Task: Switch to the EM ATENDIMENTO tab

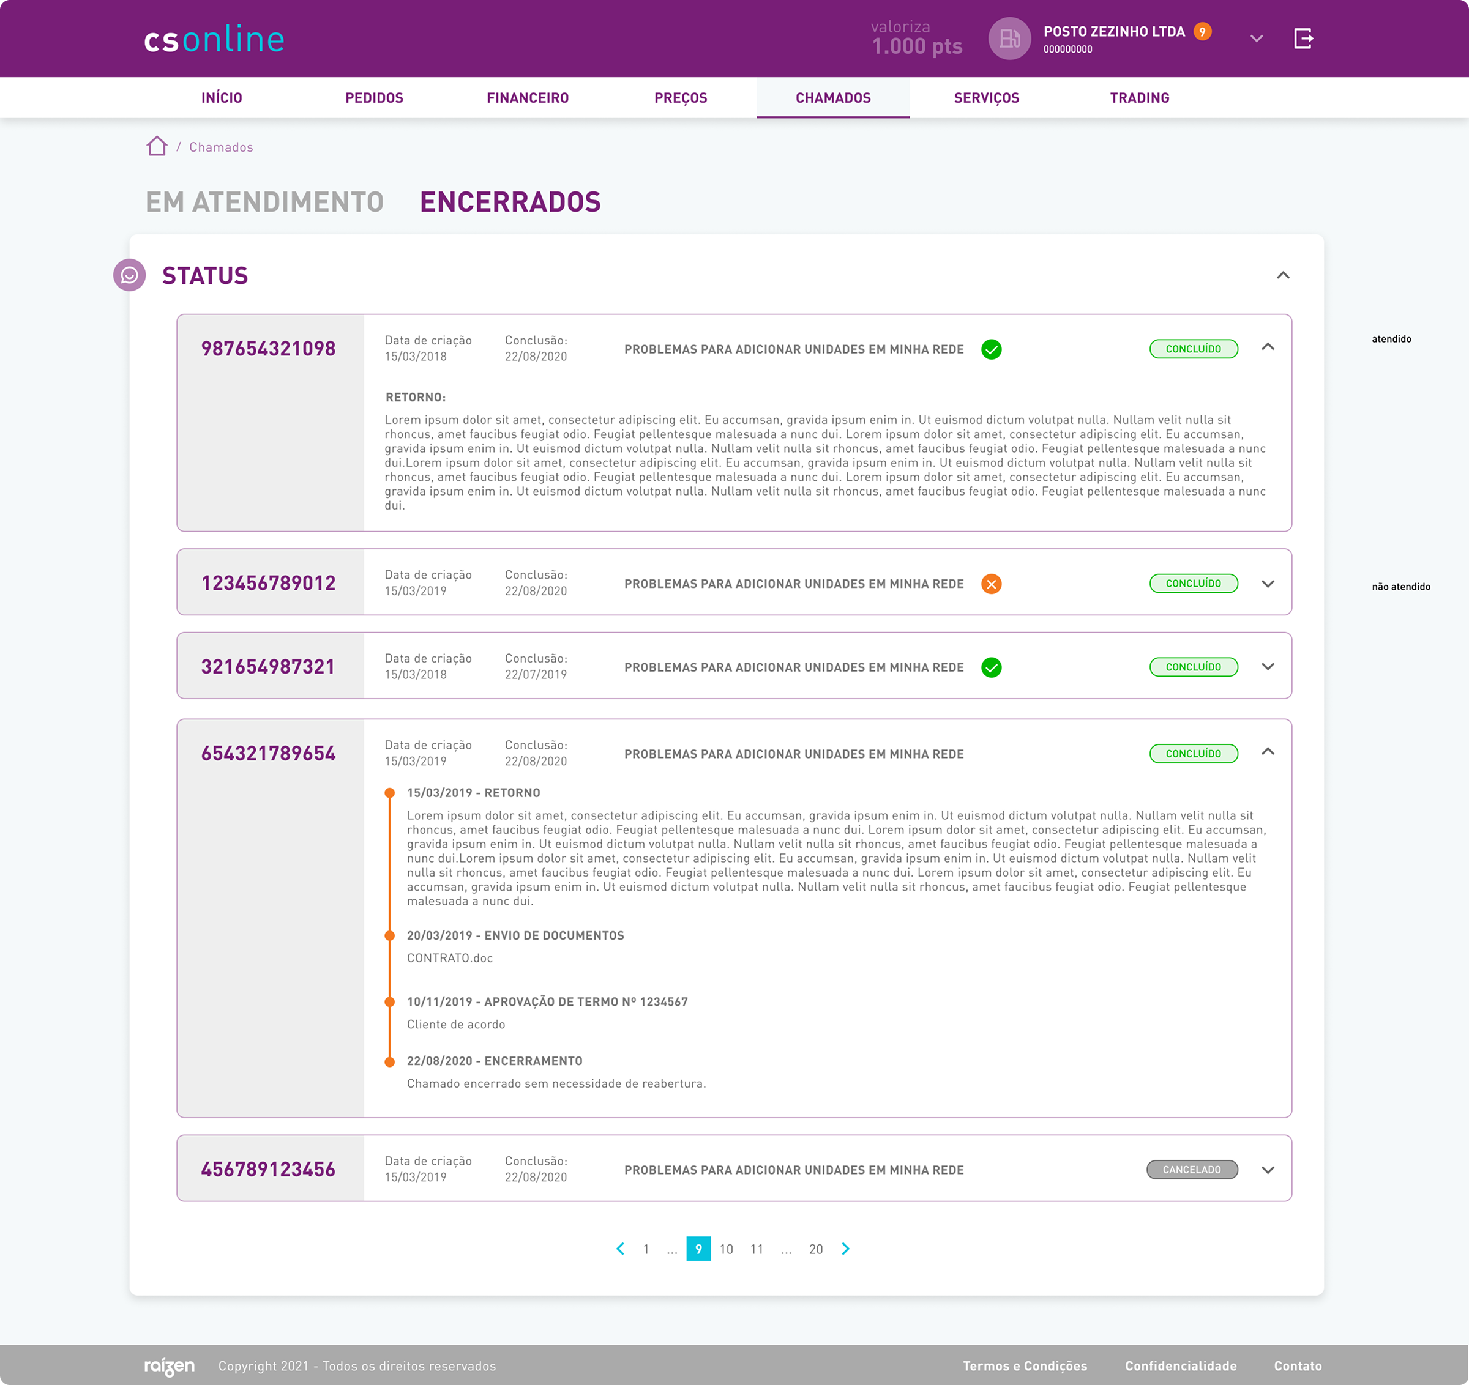Action: pyautogui.click(x=264, y=202)
